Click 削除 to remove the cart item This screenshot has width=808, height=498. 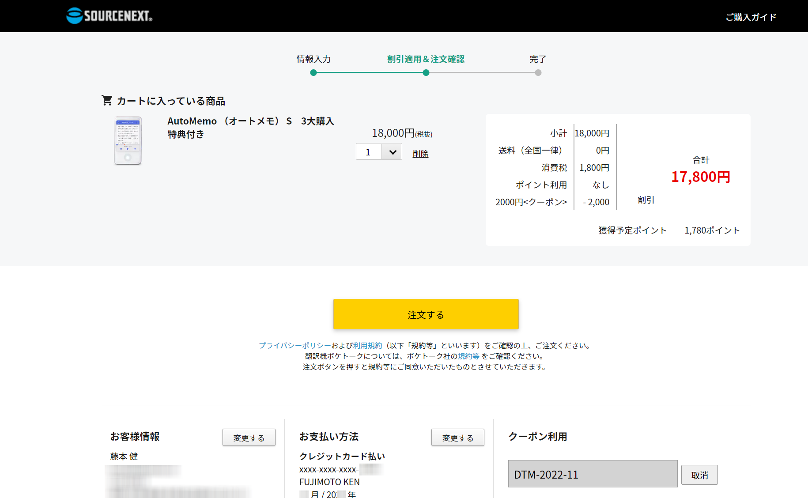pos(420,154)
